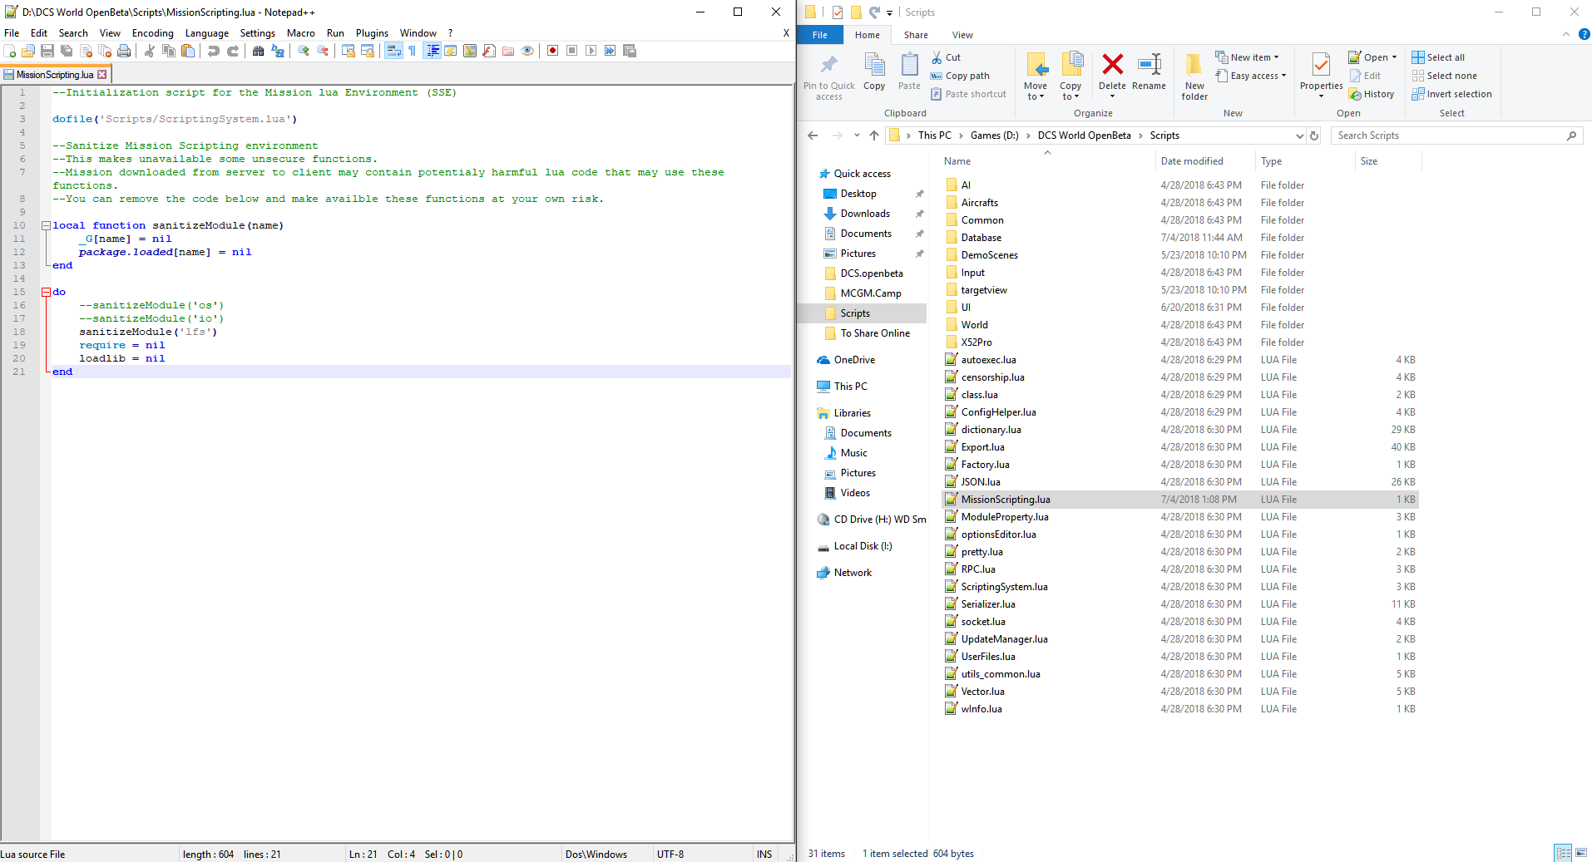Open the Function List toolbar icon
The height and width of the screenshot is (862, 1592).
click(x=489, y=51)
